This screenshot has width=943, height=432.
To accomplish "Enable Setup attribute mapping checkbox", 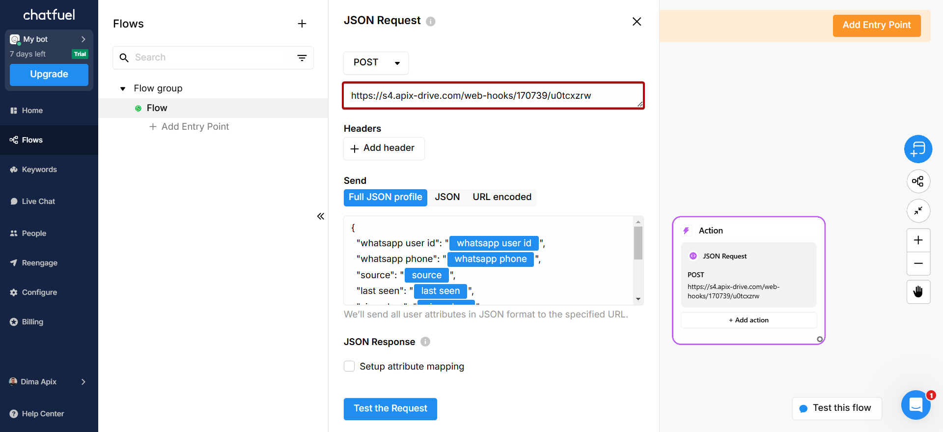I will (x=349, y=366).
